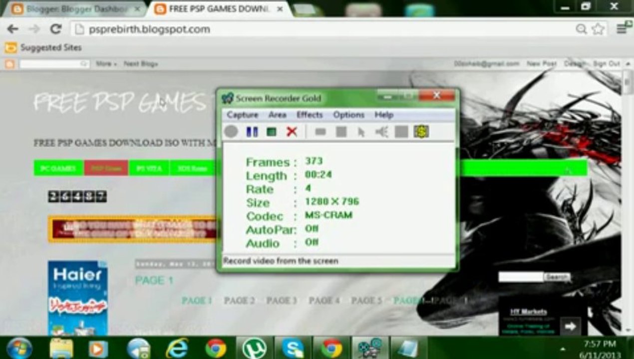This screenshot has width=634, height=359.
Task: Click the blog search text field
Action: pos(521,277)
